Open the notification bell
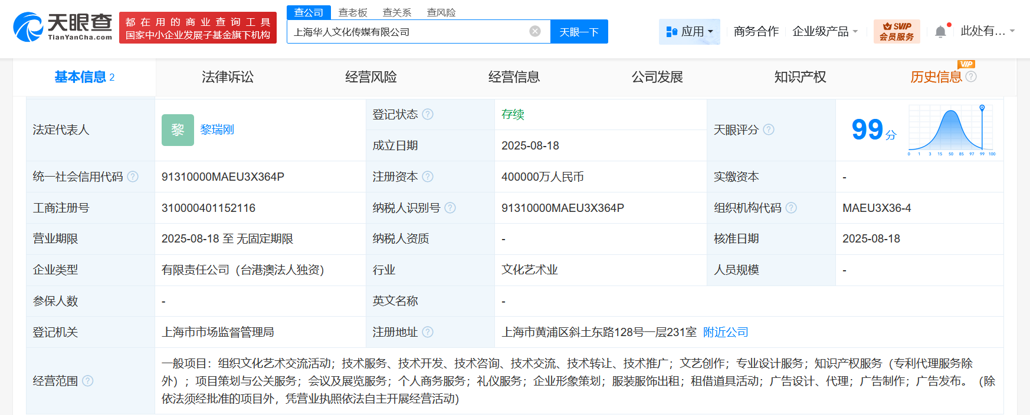Screen dimensions: 1030x415 point(940,32)
